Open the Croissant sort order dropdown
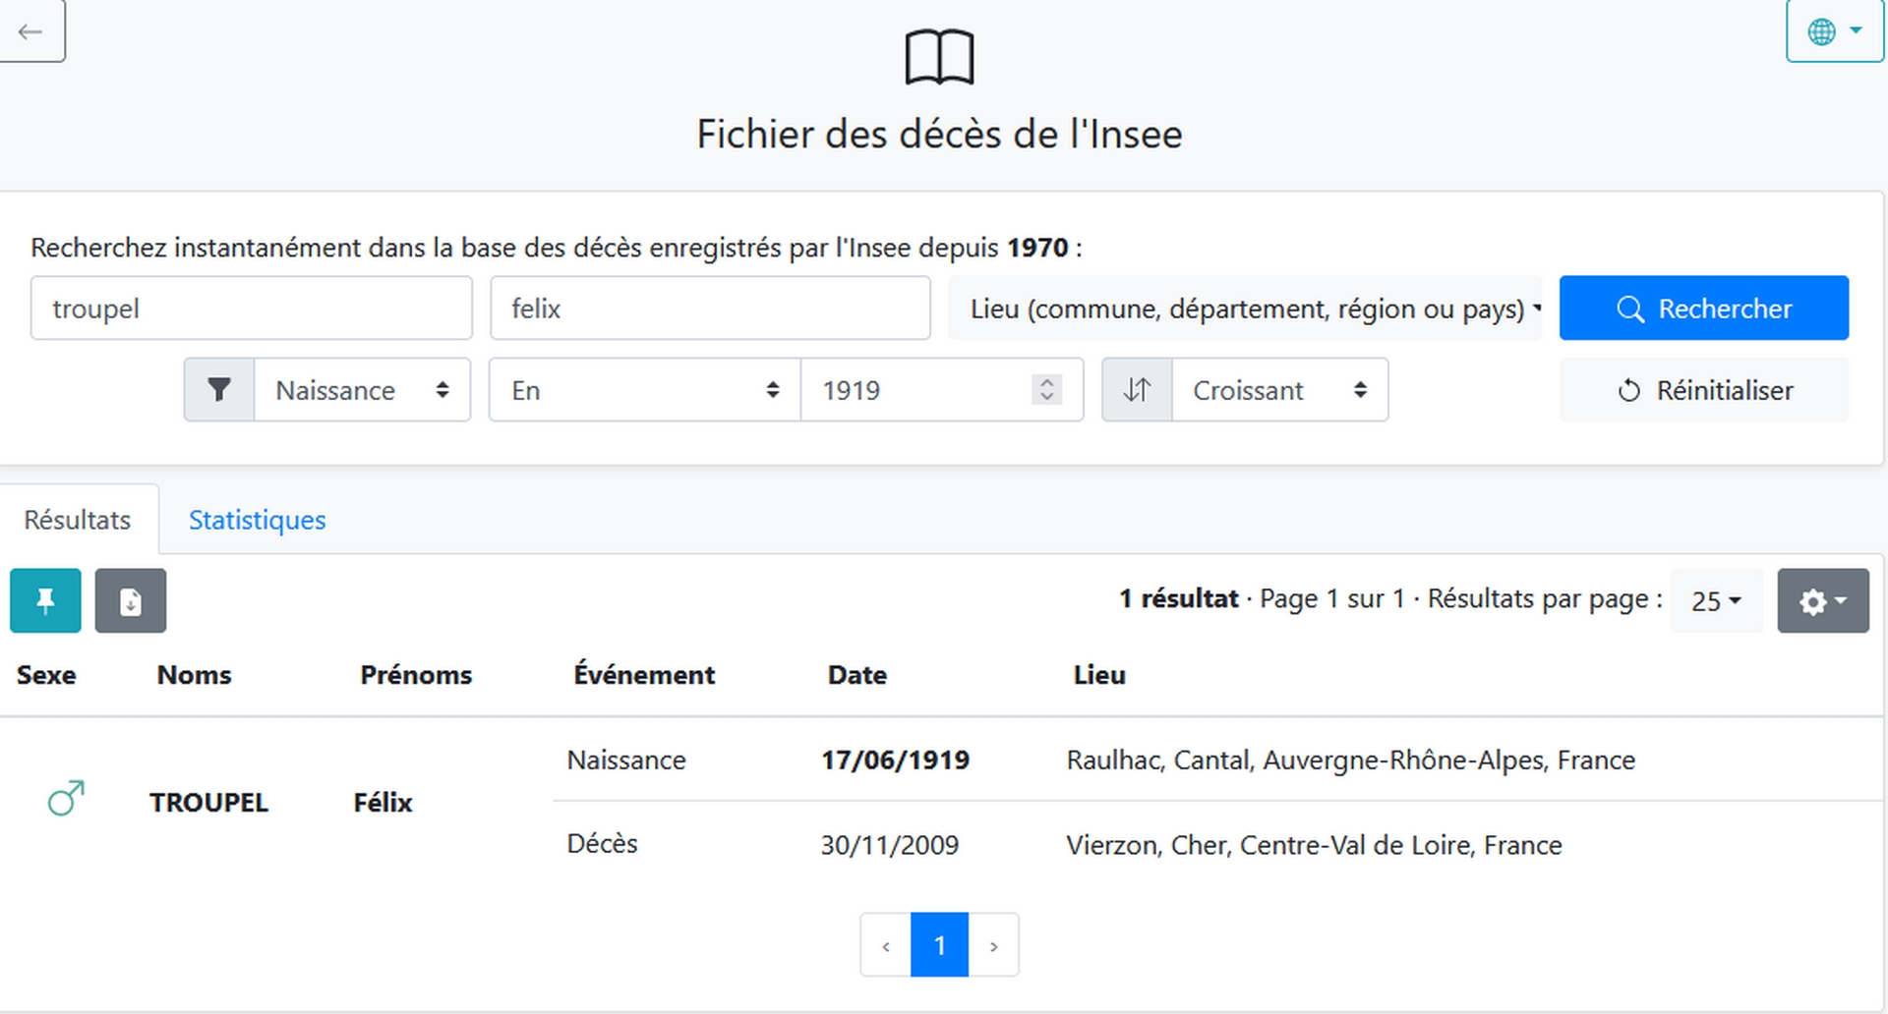 click(x=1278, y=390)
